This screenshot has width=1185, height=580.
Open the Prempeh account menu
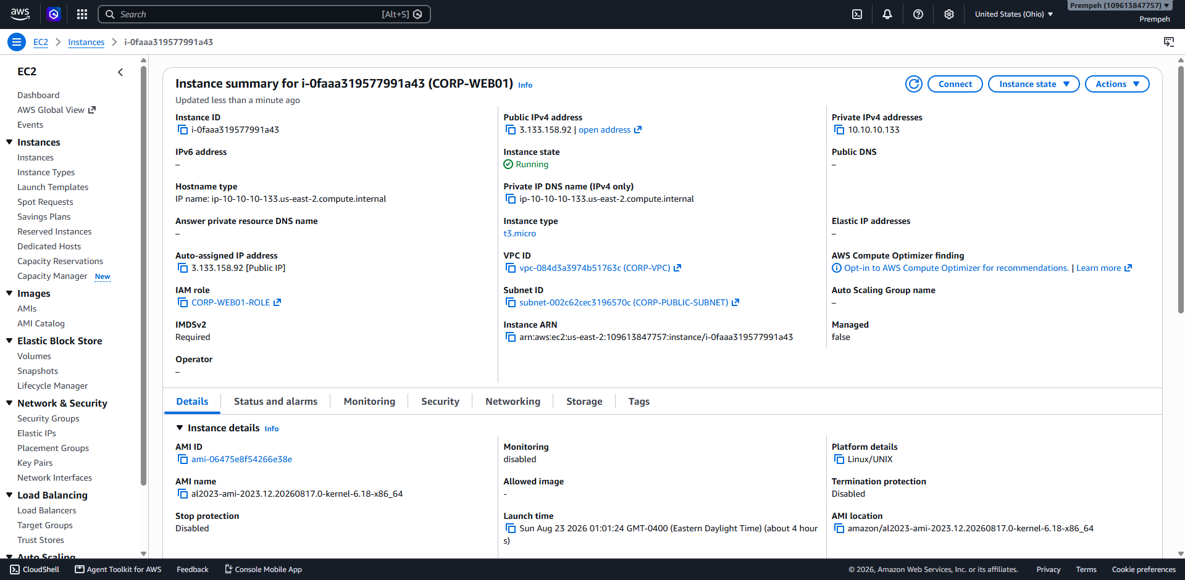coord(1120,6)
